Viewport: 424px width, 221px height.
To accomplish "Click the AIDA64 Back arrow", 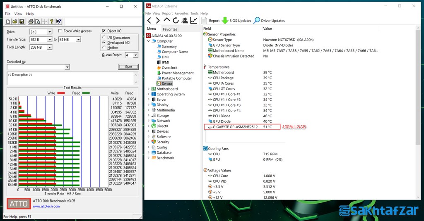I will [149, 21].
